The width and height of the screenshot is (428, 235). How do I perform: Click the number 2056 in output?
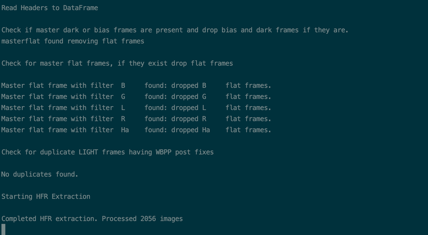(x=148, y=219)
